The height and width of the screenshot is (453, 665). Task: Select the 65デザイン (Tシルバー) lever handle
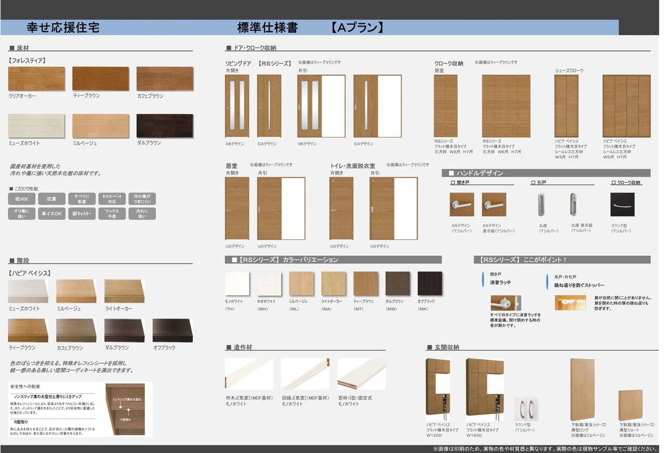click(462, 204)
